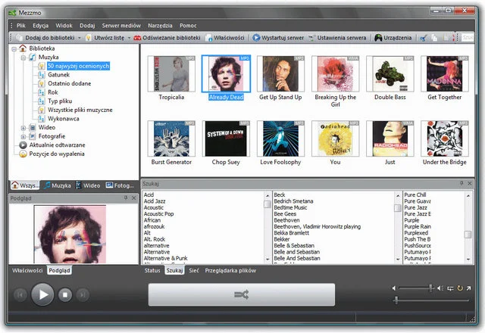Click the Stop playback button
Screen dimensions: 485x333
pos(65,294)
